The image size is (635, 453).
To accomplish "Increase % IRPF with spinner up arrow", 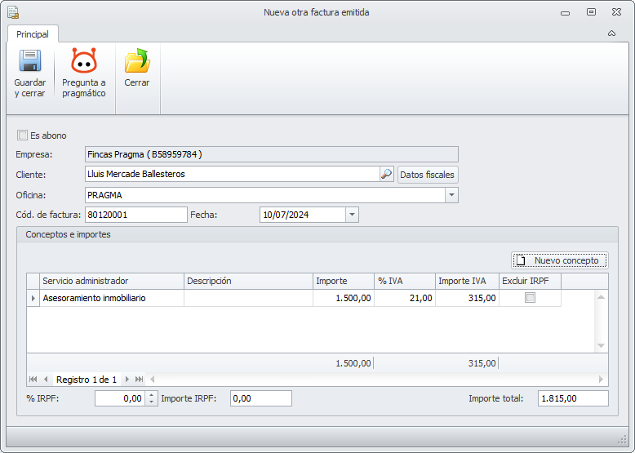I will pos(151,395).
